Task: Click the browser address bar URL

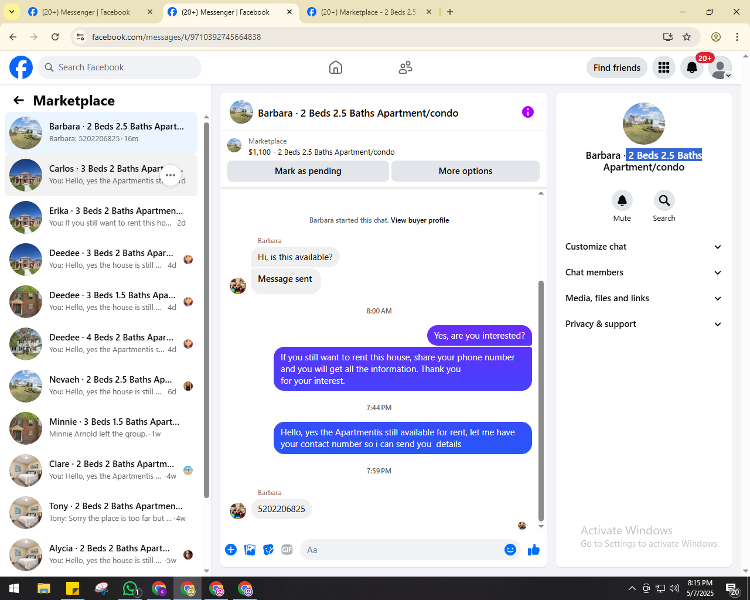Action: 176,37
